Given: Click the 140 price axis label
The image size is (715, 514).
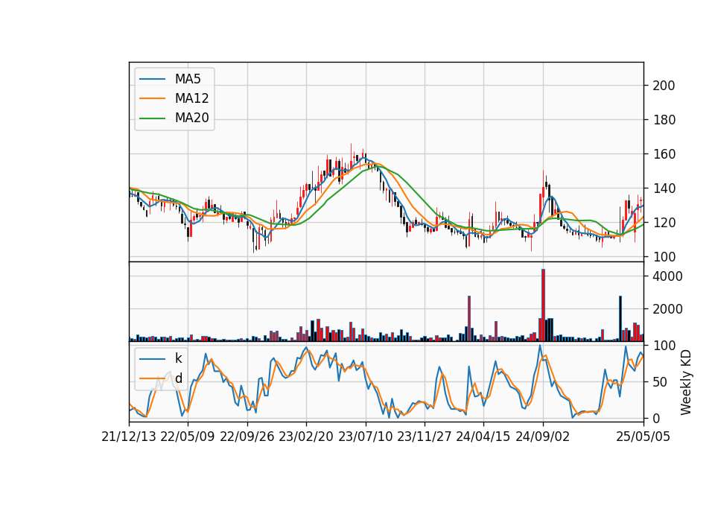Looking at the screenshot, I should 664,188.
